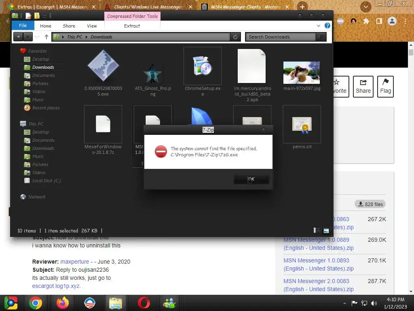Image resolution: width=414 pixels, height=311 pixels.
Task: Click the Properties quick access toolbar icon
Action: [28, 16]
